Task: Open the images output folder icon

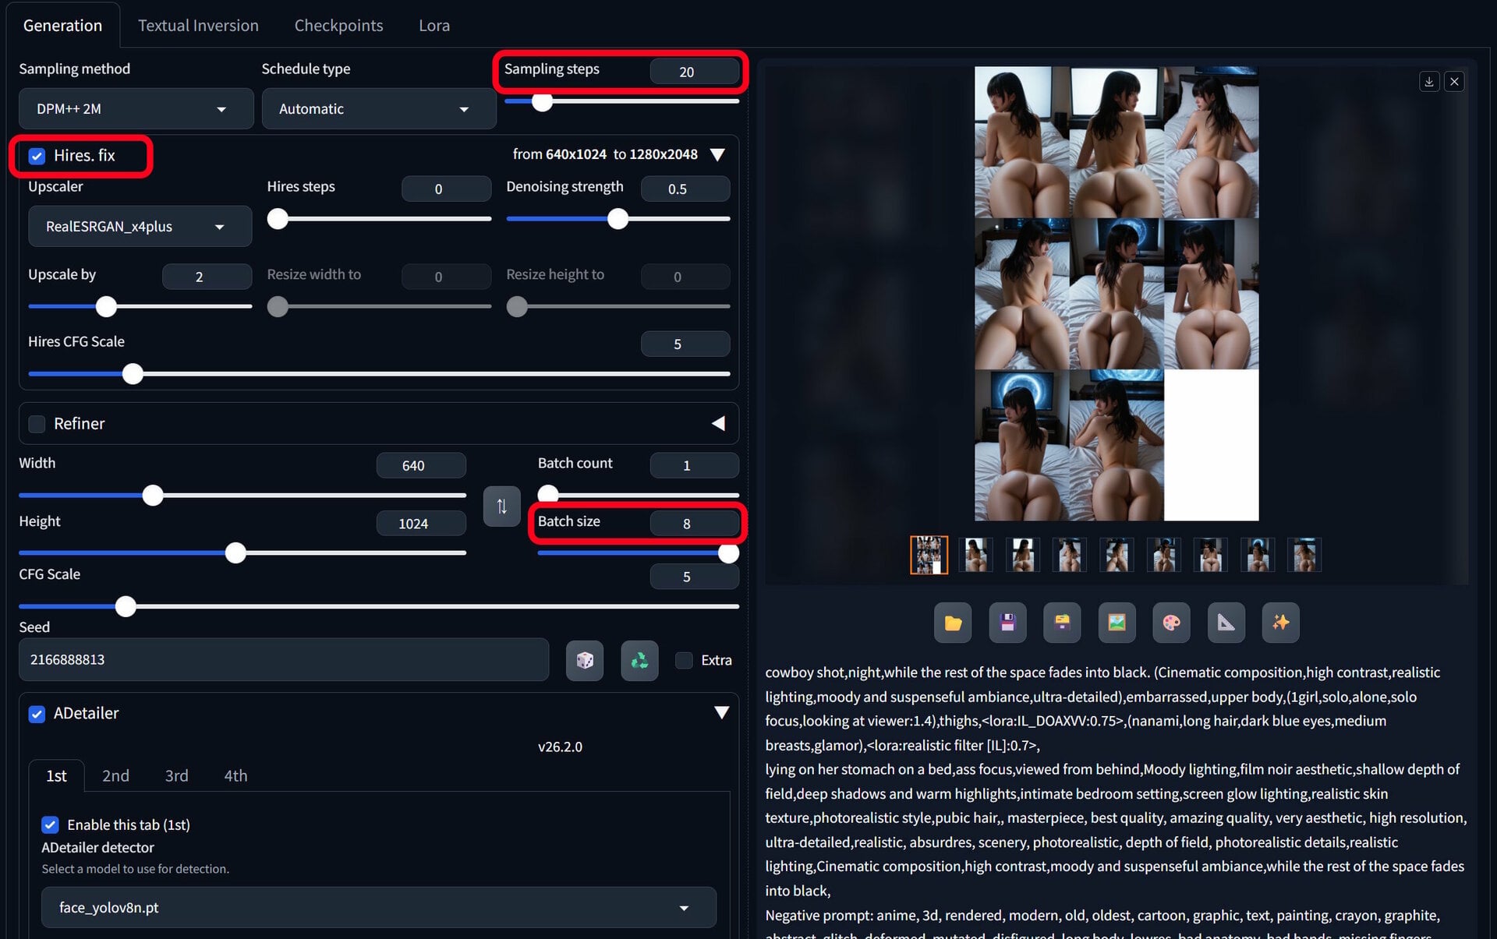Action: click(953, 623)
